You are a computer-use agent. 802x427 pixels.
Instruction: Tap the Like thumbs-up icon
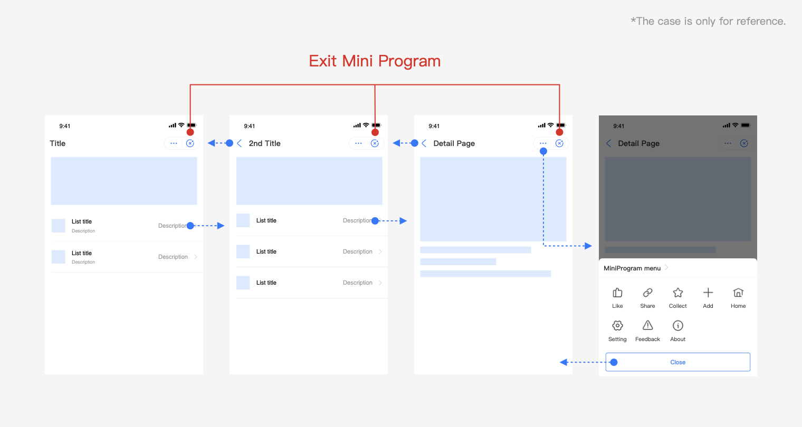tap(617, 293)
